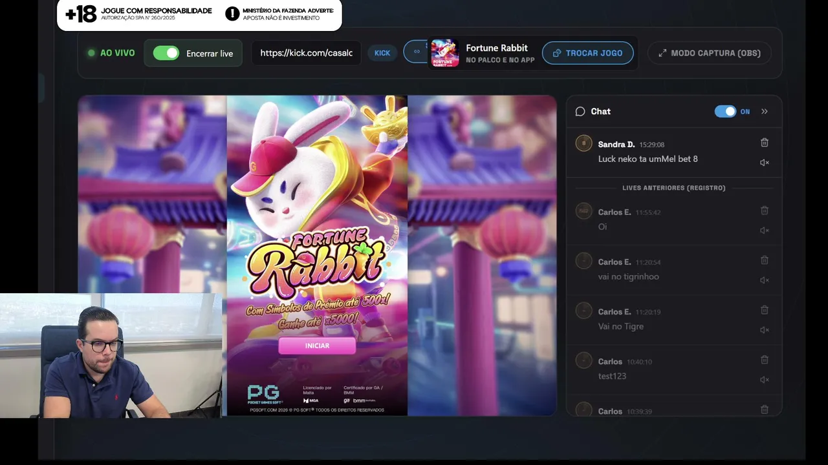Image resolution: width=828 pixels, height=465 pixels.
Task: Click the 'MINISTÉRIO DA FAZENDA ADVERTE' warning text
Action: point(288,11)
